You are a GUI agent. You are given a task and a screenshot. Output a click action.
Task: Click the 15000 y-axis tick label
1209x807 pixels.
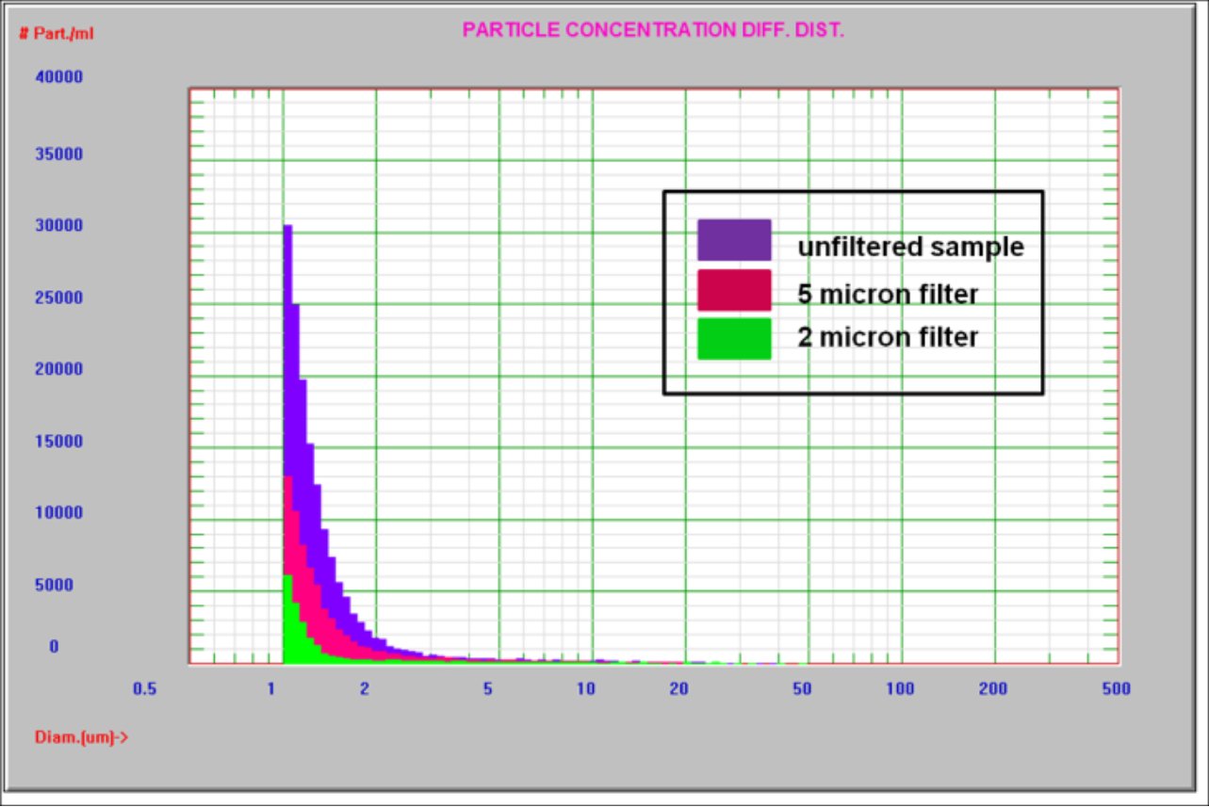[58, 442]
